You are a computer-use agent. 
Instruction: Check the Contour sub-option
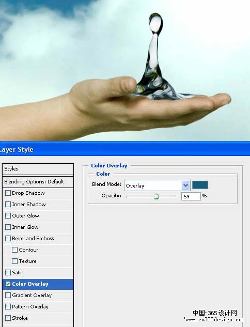[x=14, y=250]
